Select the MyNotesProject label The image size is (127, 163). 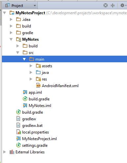point(30,13)
